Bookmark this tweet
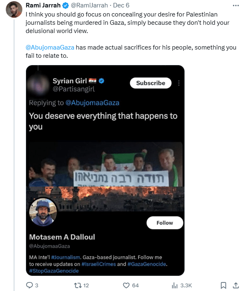Screen dimensions: 244x291 tap(223, 285)
